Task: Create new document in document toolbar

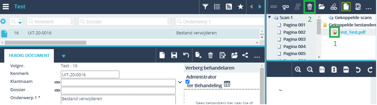Action: [162, 55]
